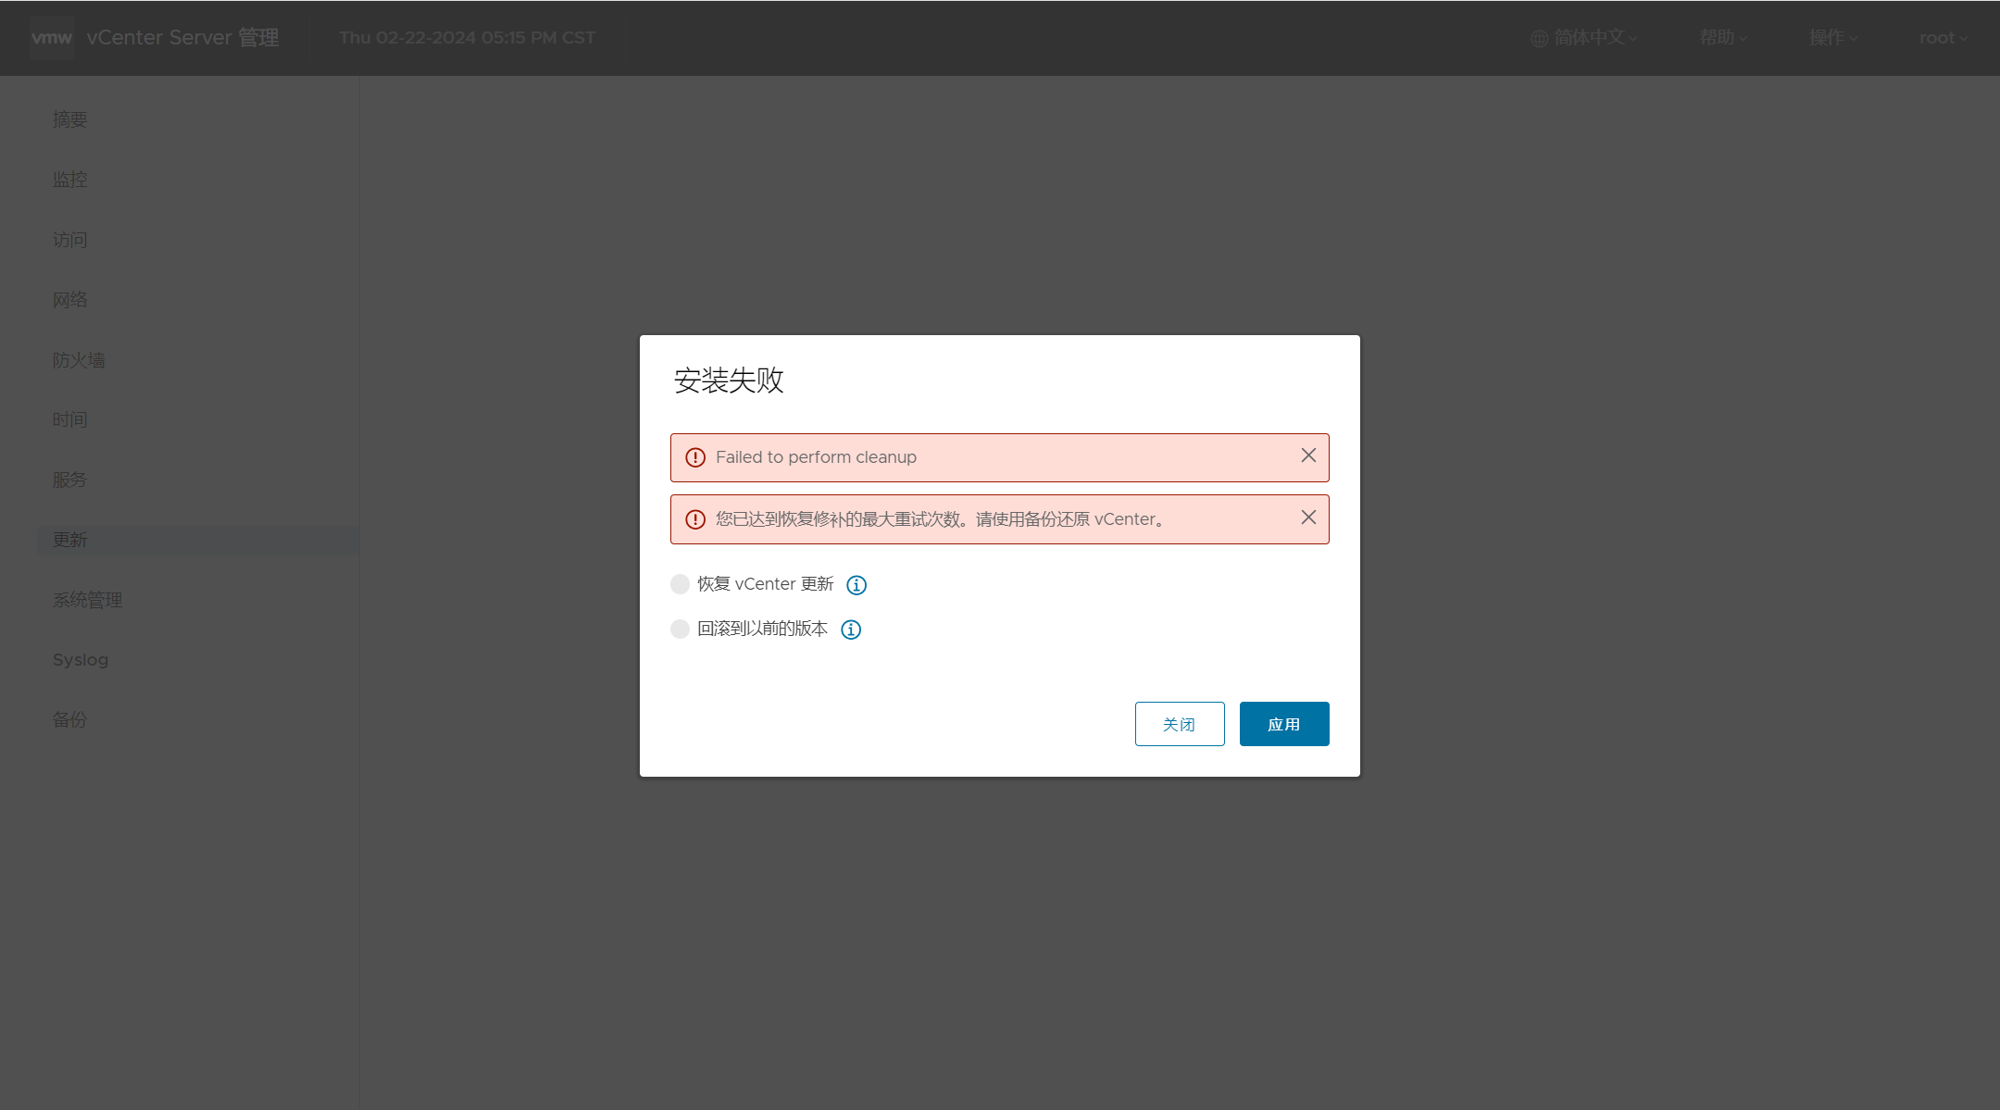This screenshot has width=2000, height=1110.
Task: Click the '回滚到以前的版本' label text
Action: point(763,629)
